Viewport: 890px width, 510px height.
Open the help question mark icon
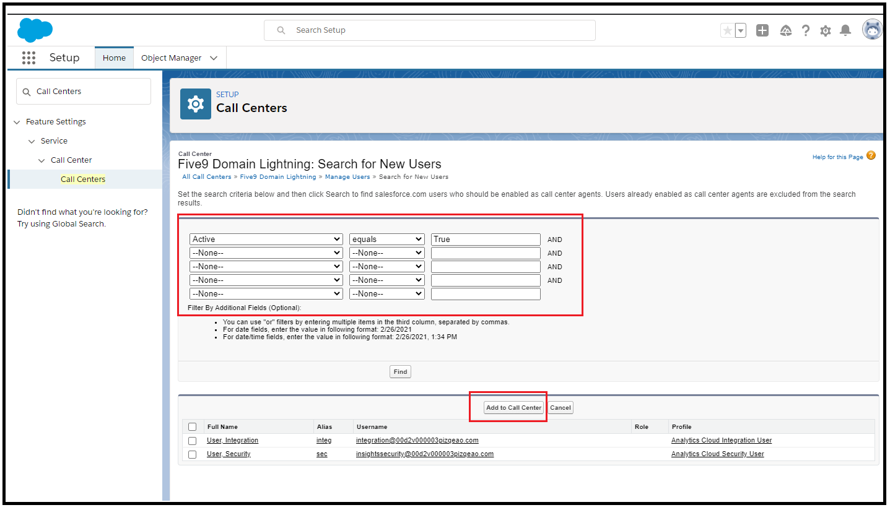pos(806,30)
